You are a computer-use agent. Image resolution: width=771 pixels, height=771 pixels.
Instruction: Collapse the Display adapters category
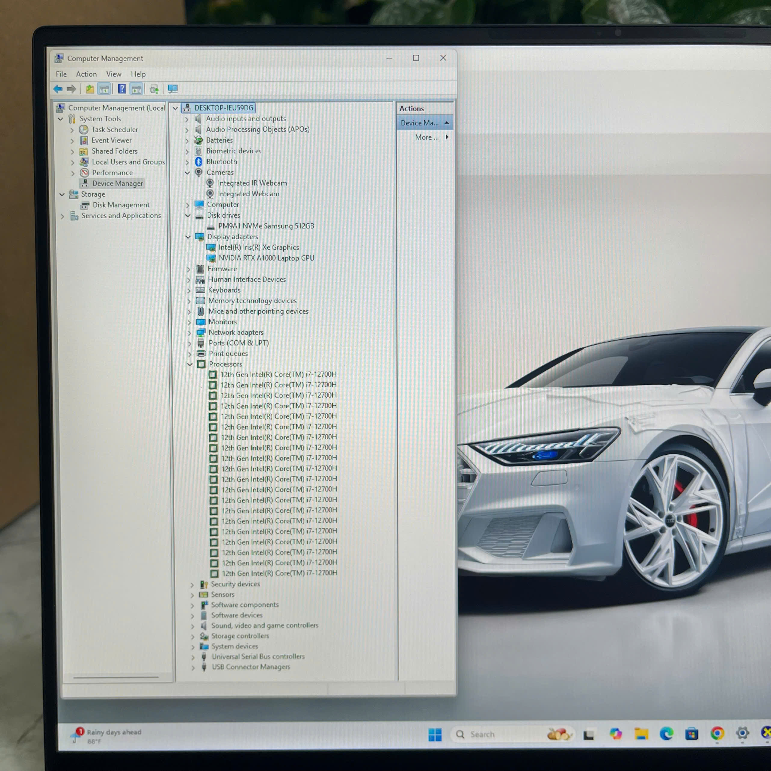tap(188, 237)
